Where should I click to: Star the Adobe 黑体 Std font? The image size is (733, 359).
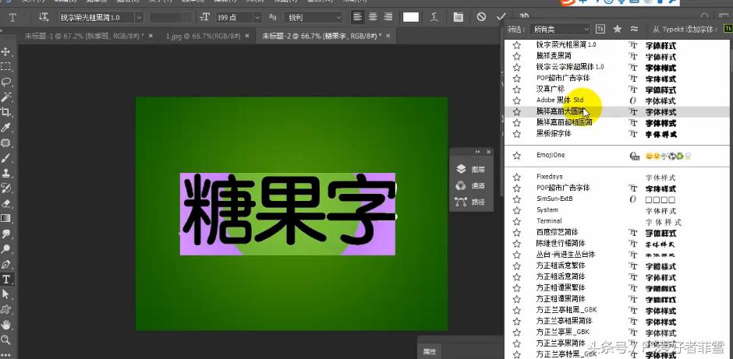pyautogui.click(x=516, y=100)
